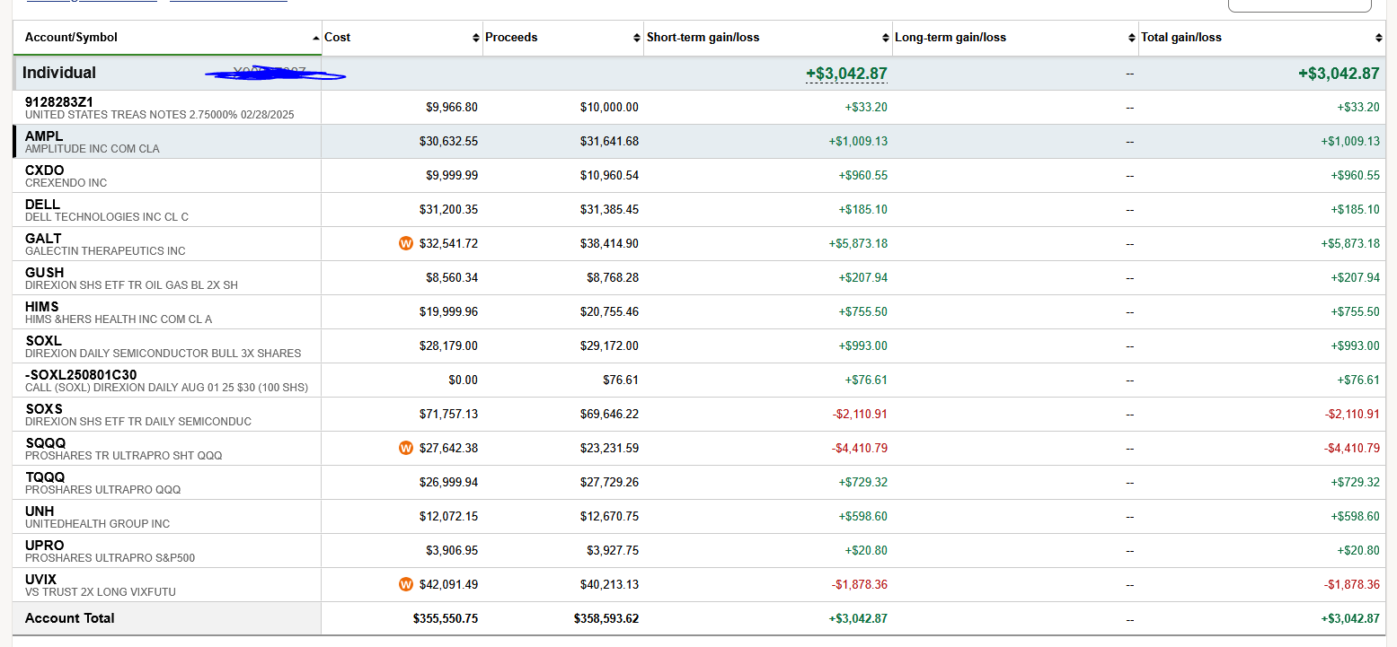Select UPRO cost $3,906.95
This screenshot has height=647, width=1397.
click(452, 550)
